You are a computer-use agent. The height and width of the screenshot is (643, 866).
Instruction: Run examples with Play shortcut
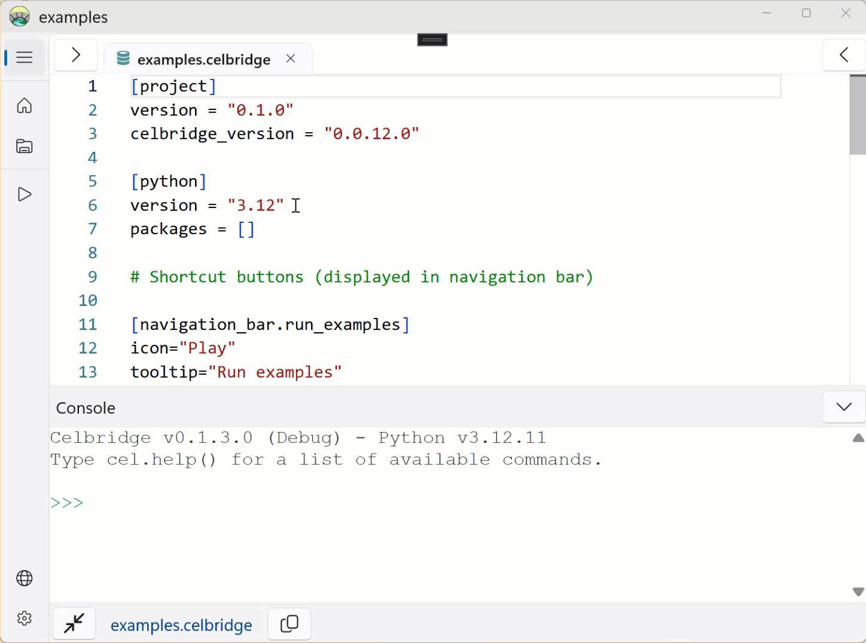(x=25, y=194)
